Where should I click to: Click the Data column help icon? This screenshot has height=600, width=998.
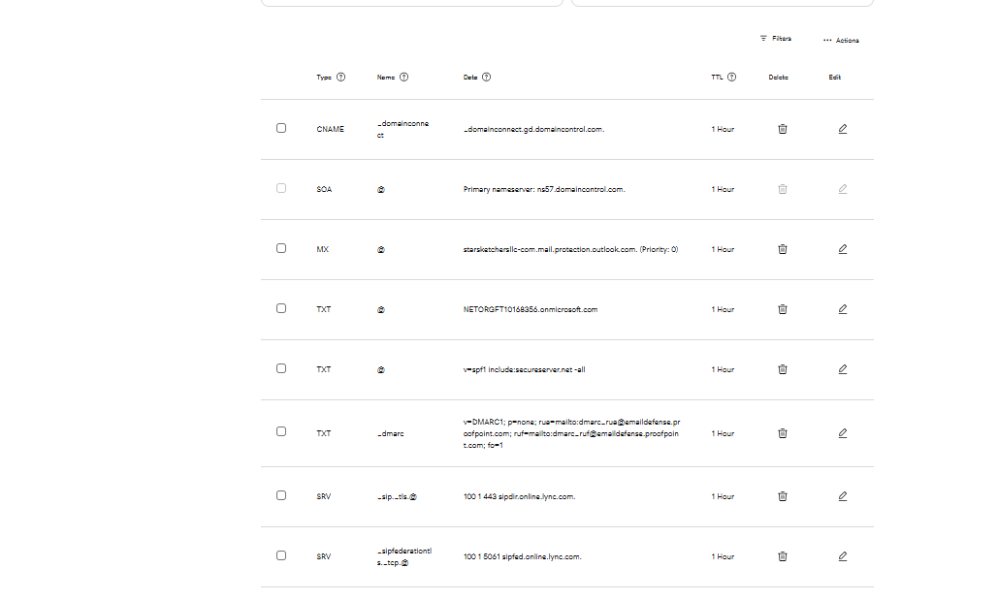pyautogui.click(x=487, y=78)
